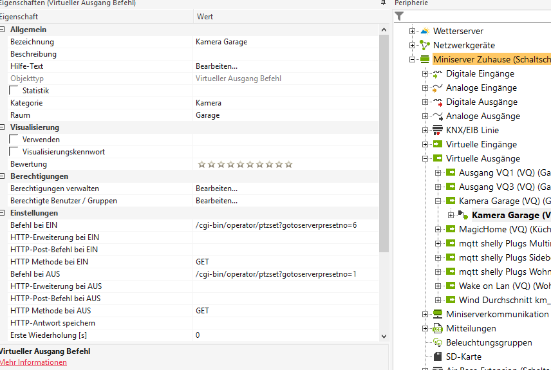Select the Netzwerkgeräte network icon
The image size is (551, 370).
click(x=425, y=45)
